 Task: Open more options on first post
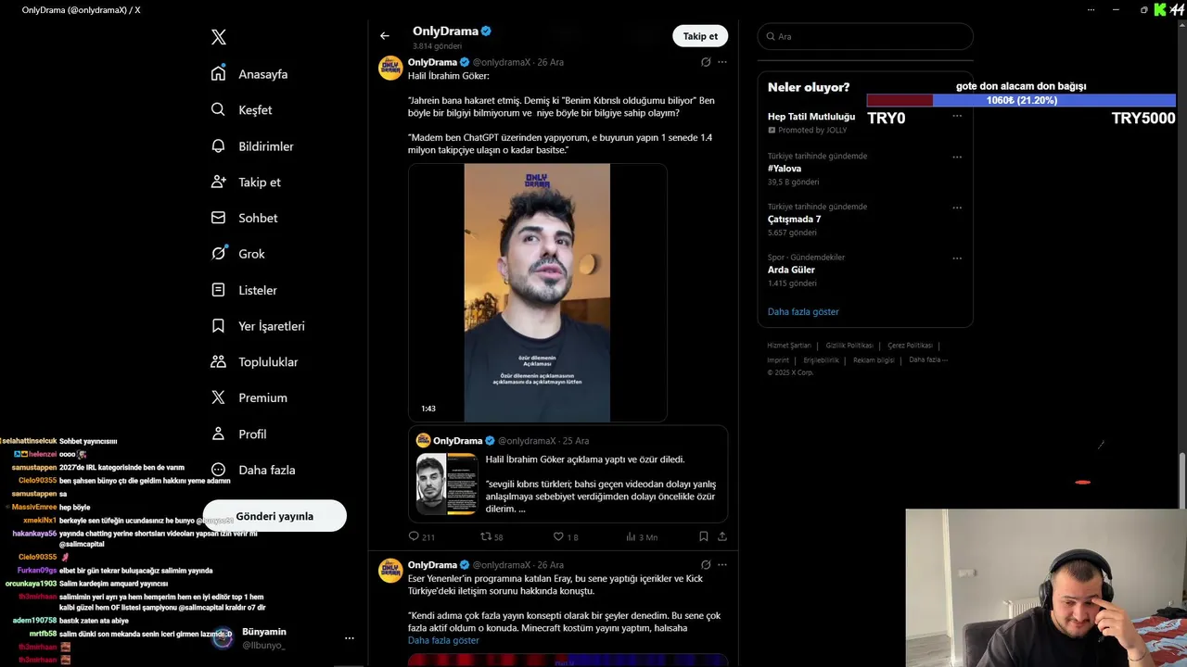point(722,62)
